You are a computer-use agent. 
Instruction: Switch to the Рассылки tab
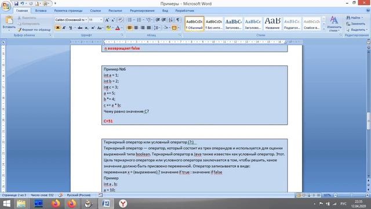(115, 10)
